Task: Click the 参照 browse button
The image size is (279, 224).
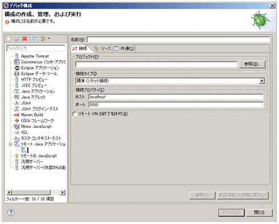Action: 252,64
